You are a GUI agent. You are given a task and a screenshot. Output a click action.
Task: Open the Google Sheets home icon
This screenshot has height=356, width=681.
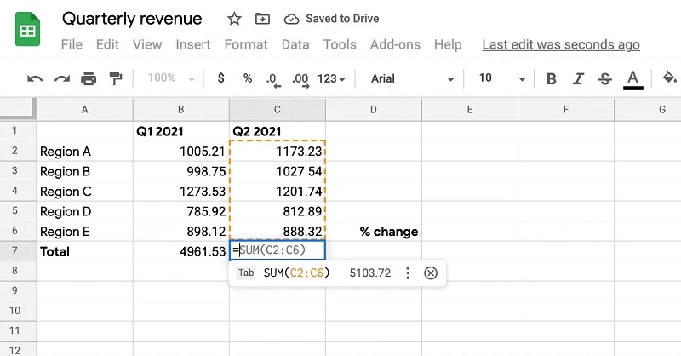(x=29, y=32)
